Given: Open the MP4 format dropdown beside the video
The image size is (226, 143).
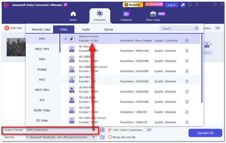Looking at the screenshot, I should click(208, 45).
